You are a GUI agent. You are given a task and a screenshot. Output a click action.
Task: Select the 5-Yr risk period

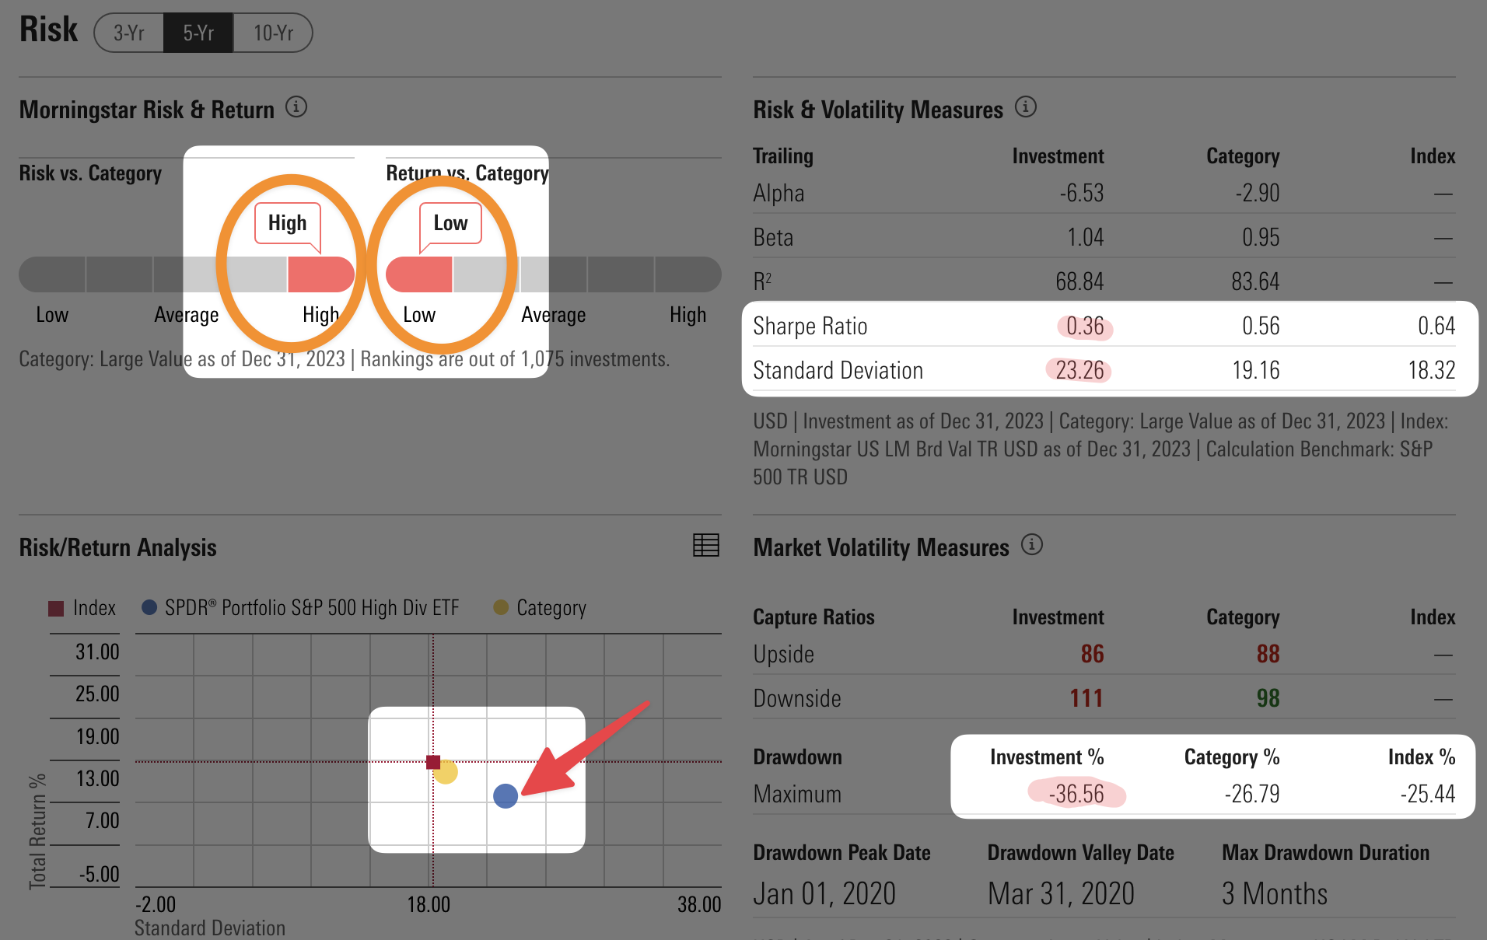[198, 33]
